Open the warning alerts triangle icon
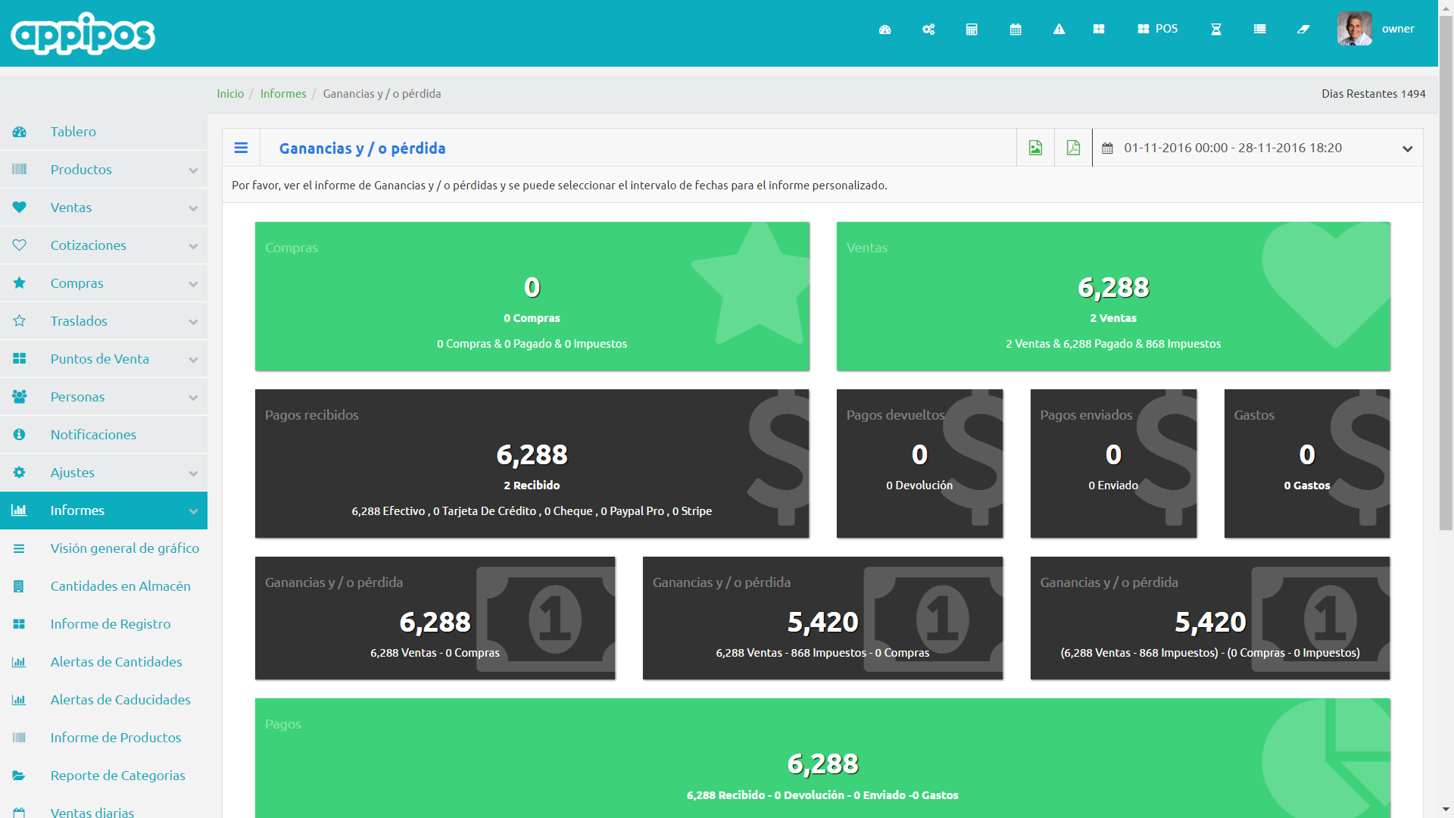 point(1059,30)
